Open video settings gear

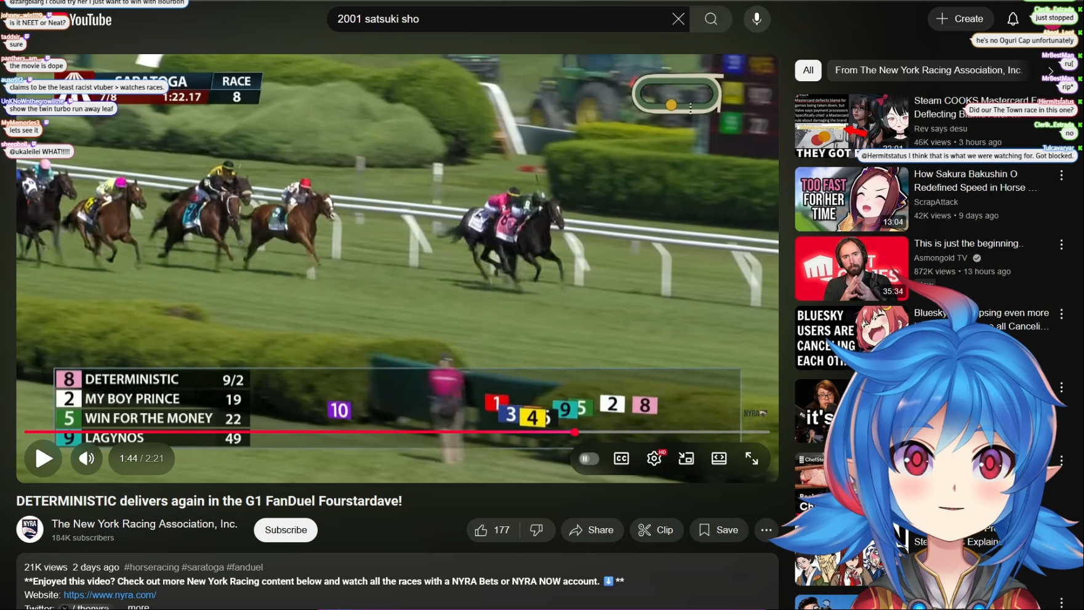tap(654, 459)
